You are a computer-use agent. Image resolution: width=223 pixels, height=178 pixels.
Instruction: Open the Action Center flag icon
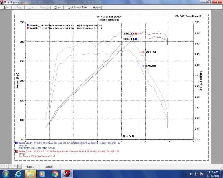pyautogui.click(x=202, y=174)
